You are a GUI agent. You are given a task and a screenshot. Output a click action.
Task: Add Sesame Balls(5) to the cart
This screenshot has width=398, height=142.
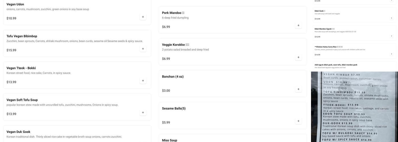[x=298, y=121]
